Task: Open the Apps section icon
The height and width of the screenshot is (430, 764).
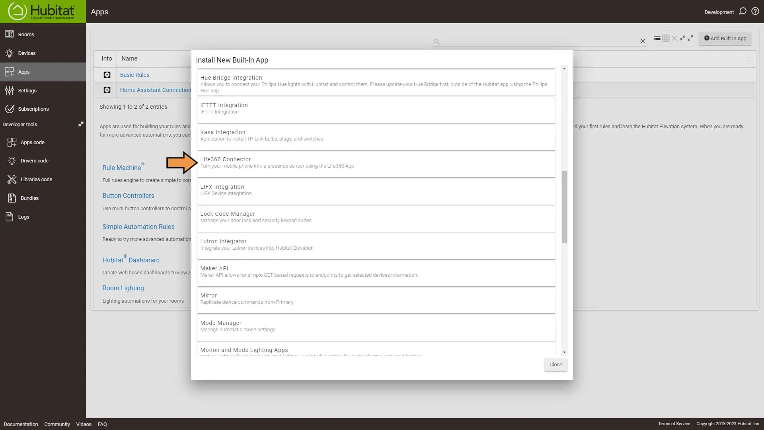Action: click(x=10, y=71)
